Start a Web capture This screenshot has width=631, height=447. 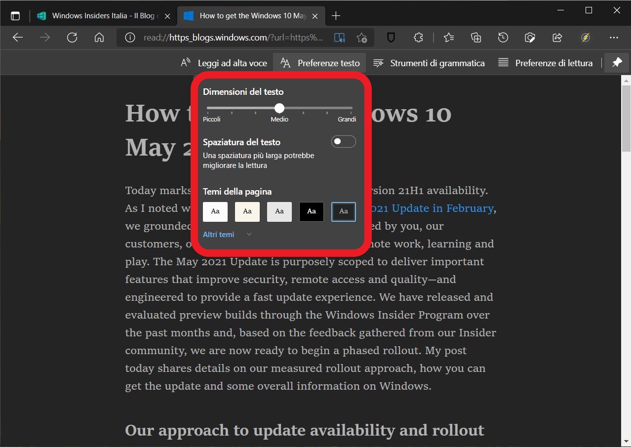click(x=530, y=38)
